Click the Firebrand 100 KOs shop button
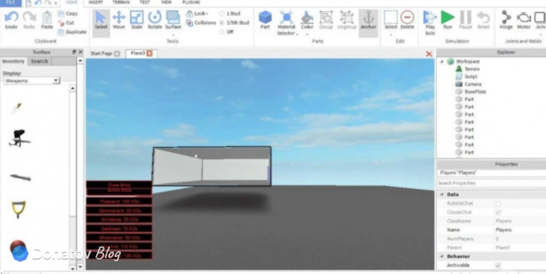The image size is (546, 274). point(119,202)
